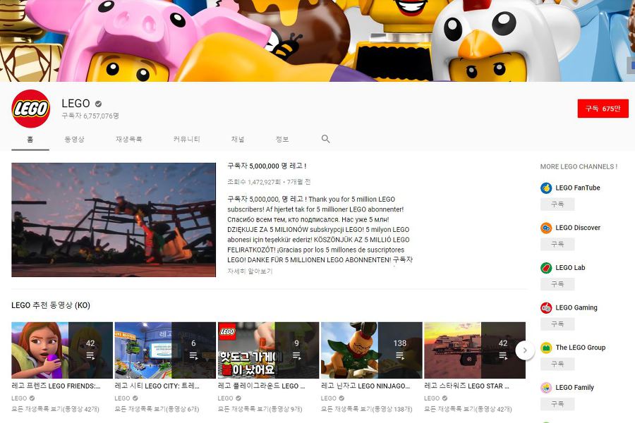Open the 레고 스타워즈 LEGO STAR playlist title
Viewport: 635px width, 423px height.
(466, 386)
